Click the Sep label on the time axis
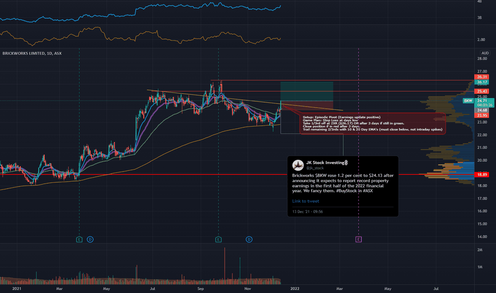This screenshot has height=293, width=496. coord(201,289)
